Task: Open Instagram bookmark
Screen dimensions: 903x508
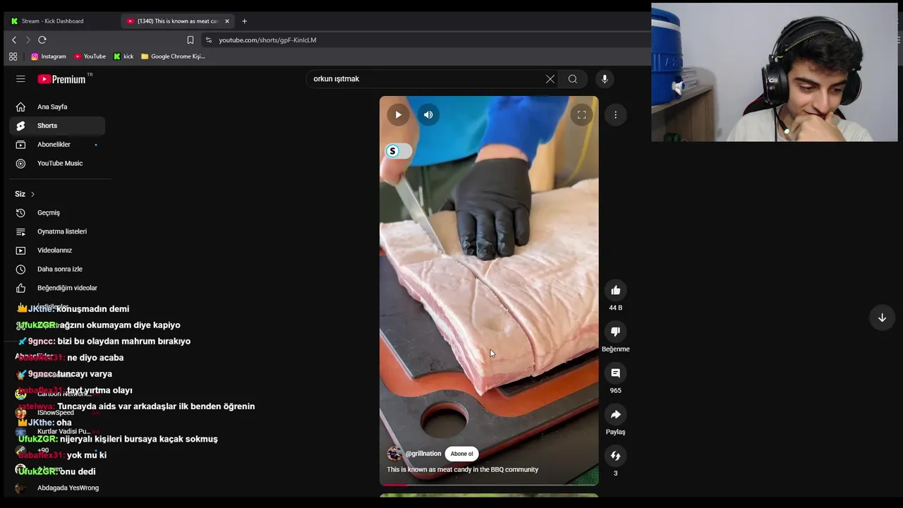Action: coord(48,56)
